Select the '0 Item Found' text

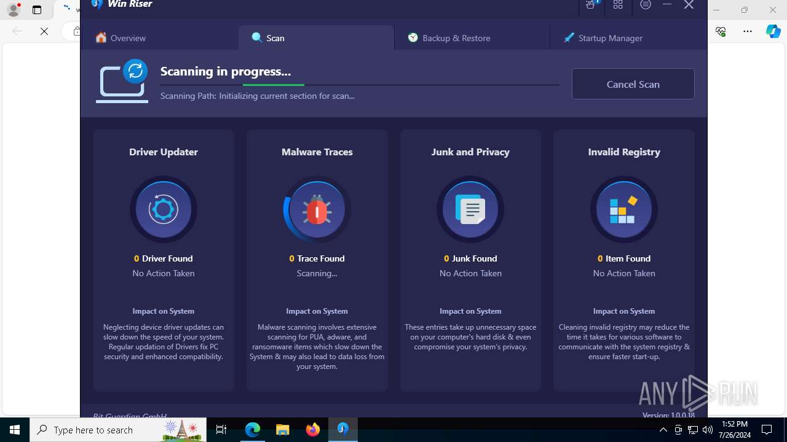pos(624,258)
